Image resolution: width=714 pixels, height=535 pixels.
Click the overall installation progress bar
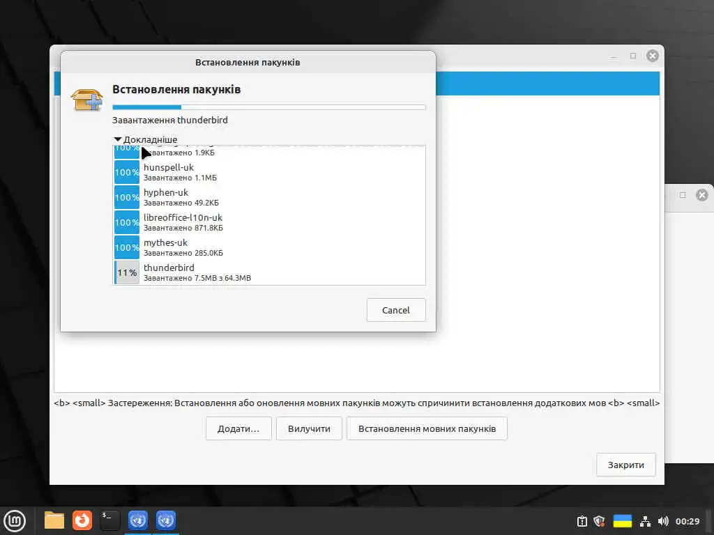click(x=268, y=107)
